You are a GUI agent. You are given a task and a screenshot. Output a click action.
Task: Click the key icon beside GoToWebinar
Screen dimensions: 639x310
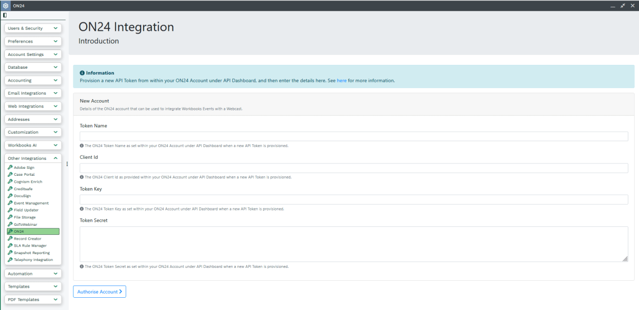[x=10, y=225]
